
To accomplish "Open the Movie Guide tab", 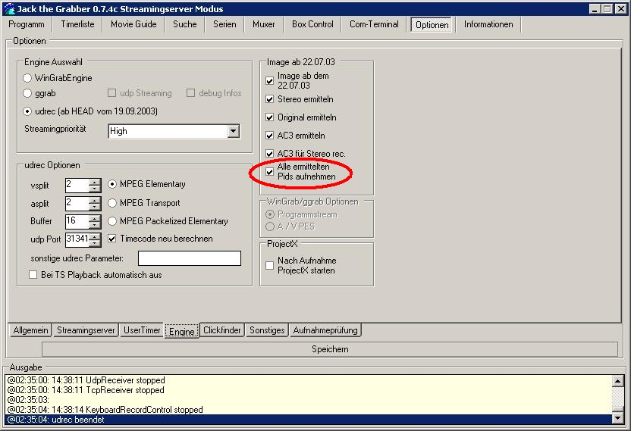I will pos(133,24).
